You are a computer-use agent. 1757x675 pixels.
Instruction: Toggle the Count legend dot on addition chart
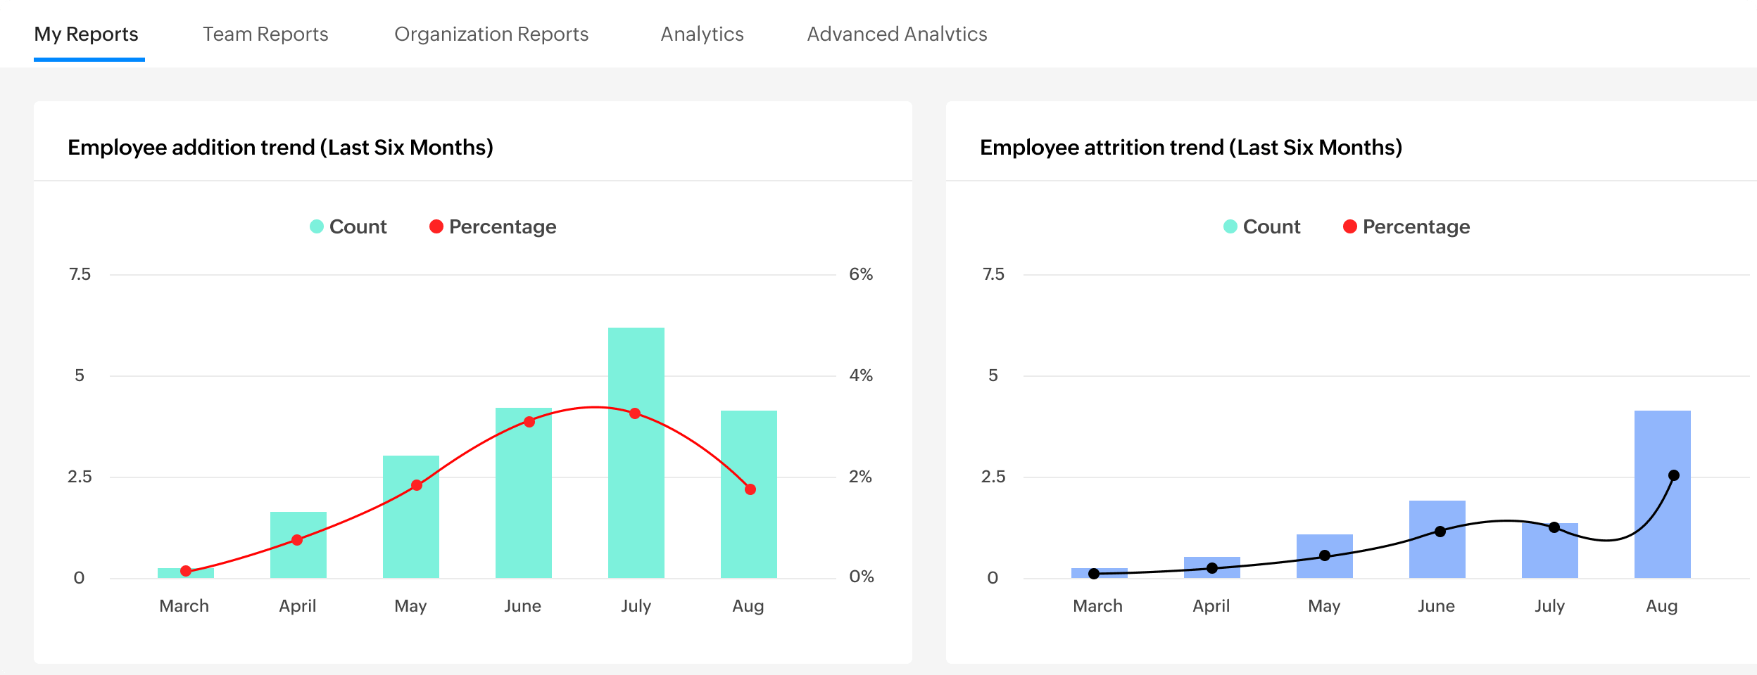[x=316, y=226]
